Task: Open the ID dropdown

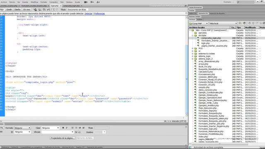Action: point(22,132)
